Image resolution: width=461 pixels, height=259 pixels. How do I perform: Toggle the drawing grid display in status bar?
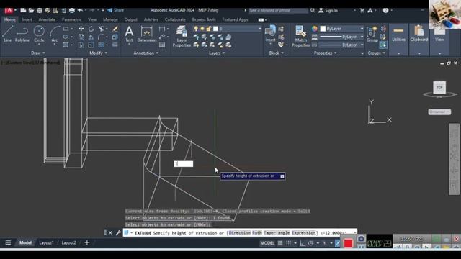click(x=280, y=243)
